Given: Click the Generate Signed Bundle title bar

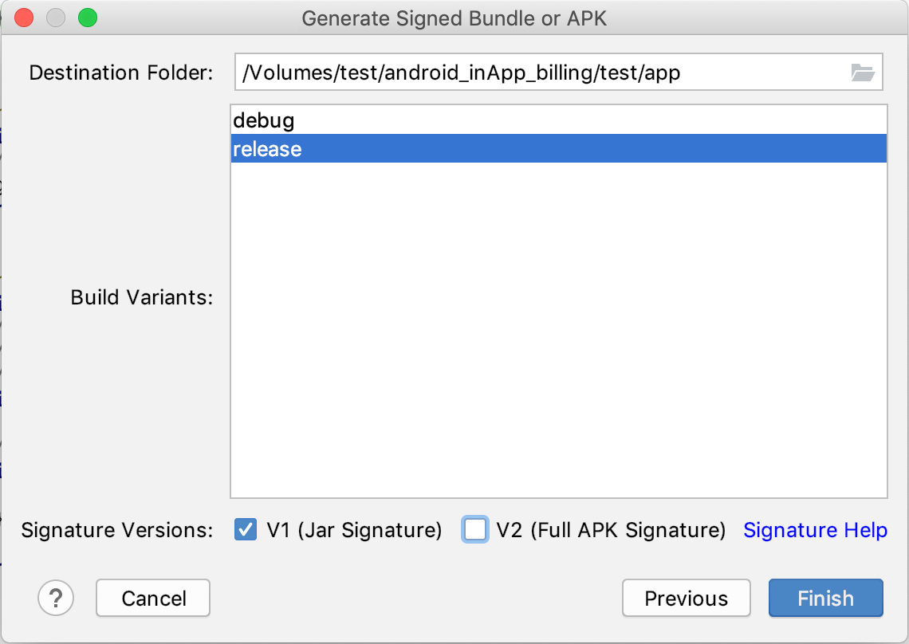Looking at the screenshot, I should 454,18.
